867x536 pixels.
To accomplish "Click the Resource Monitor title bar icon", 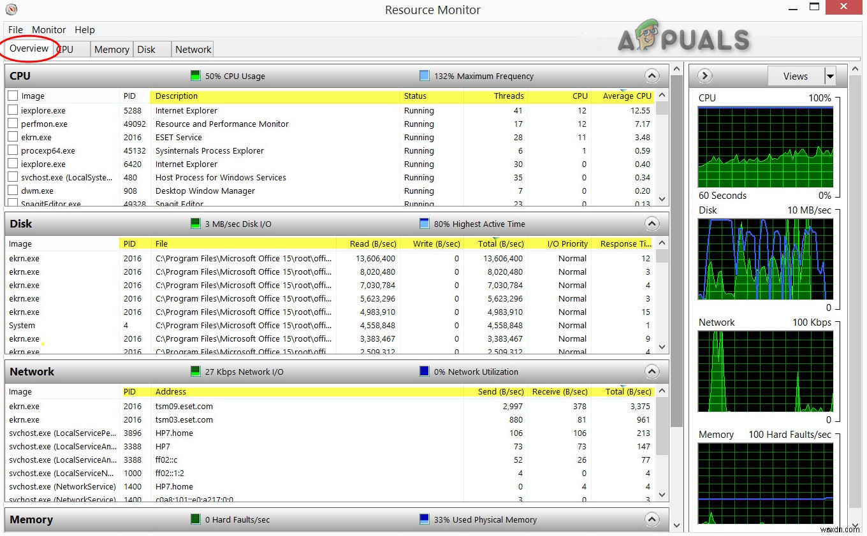I will tap(10, 10).
